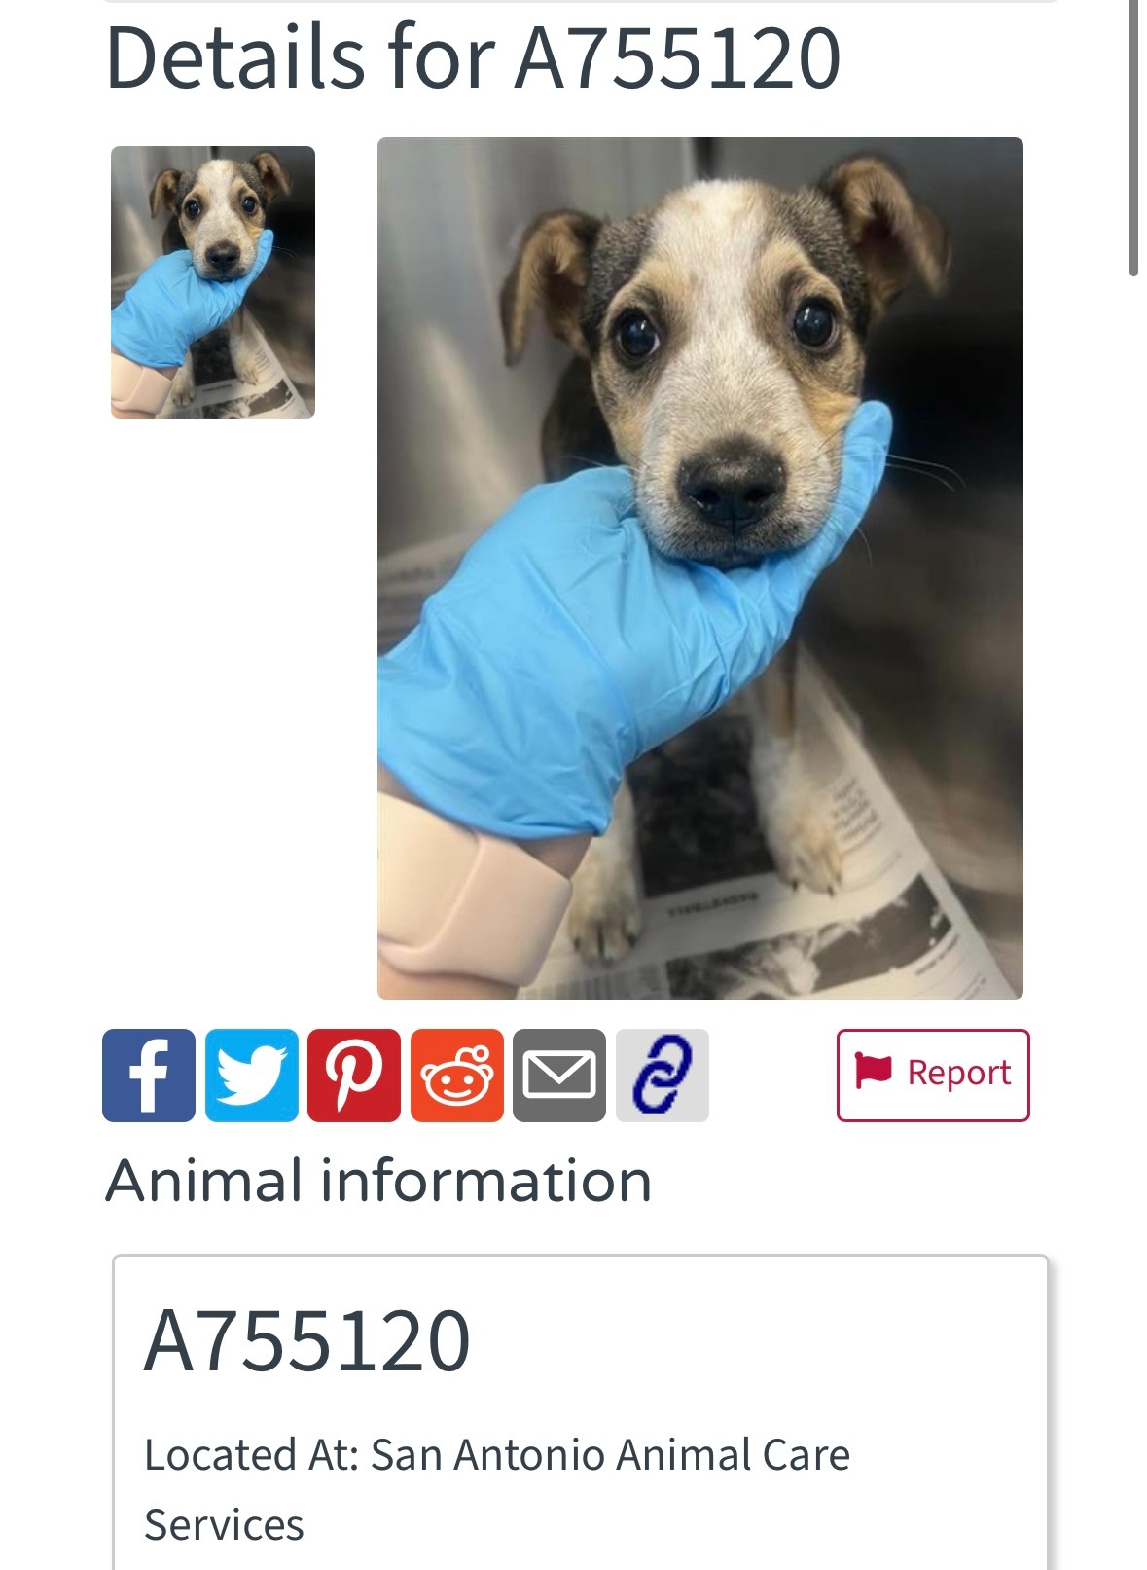Image resolution: width=1147 pixels, height=1570 pixels.
Task: Select the A755120 ID inside the card
Action: (x=307, y=1341)
